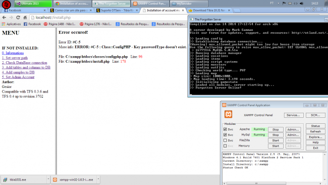The height and width of the screenshot is (185, 328).
Task: Reload the install.php page
Action: pos(18,18)
